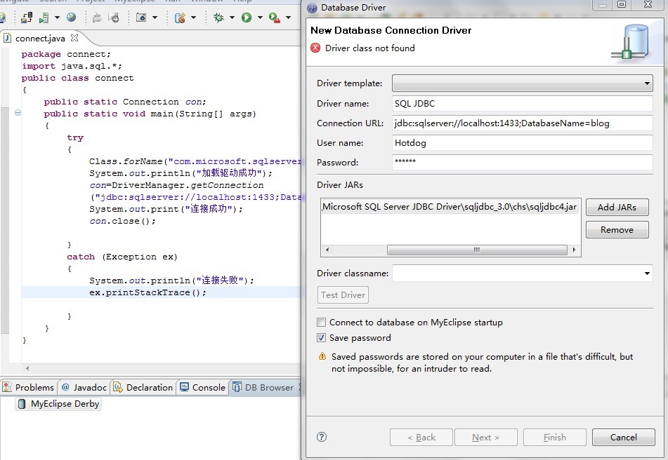This screenshot has width=668, height=460.
Task: Click the 'catch (Exception ex)' code line
Action: 122,257
